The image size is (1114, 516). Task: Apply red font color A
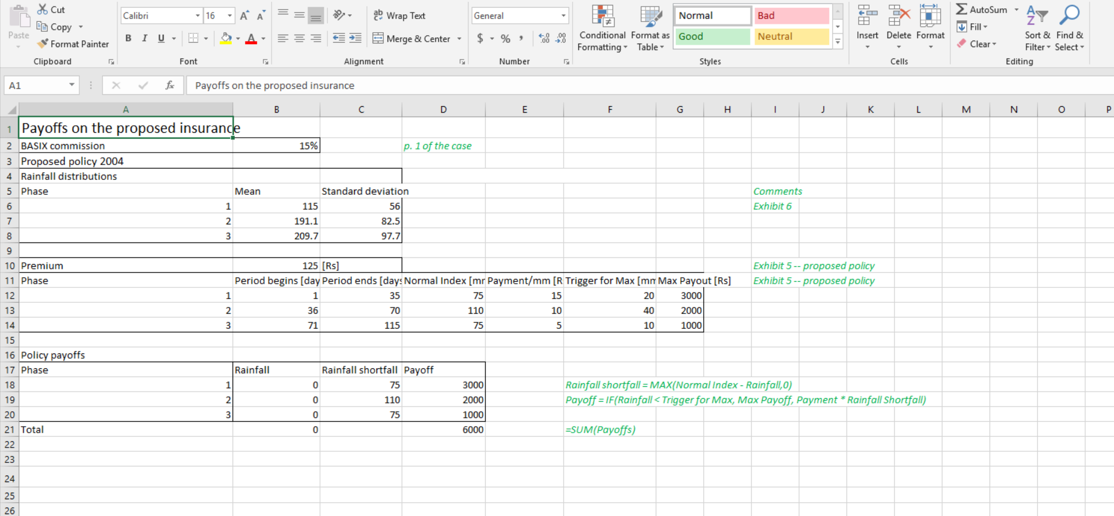252,38
